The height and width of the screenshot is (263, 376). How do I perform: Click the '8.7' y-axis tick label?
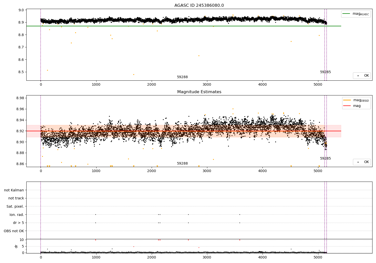point(21,47)
